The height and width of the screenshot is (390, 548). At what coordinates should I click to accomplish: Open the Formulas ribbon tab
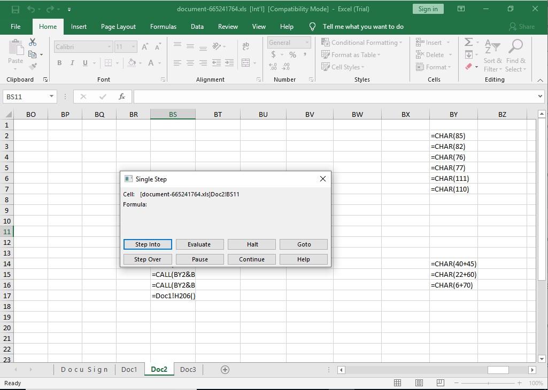click(163, 27)
